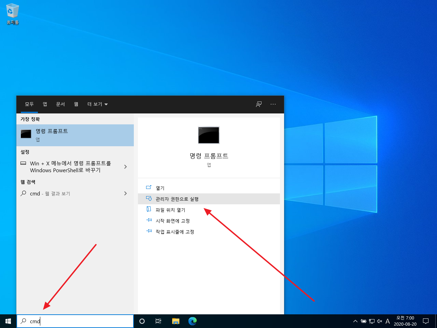Expand arrow beside the PowerShell setting result
Screen dimensions: 437x328
tap(125, 167)
